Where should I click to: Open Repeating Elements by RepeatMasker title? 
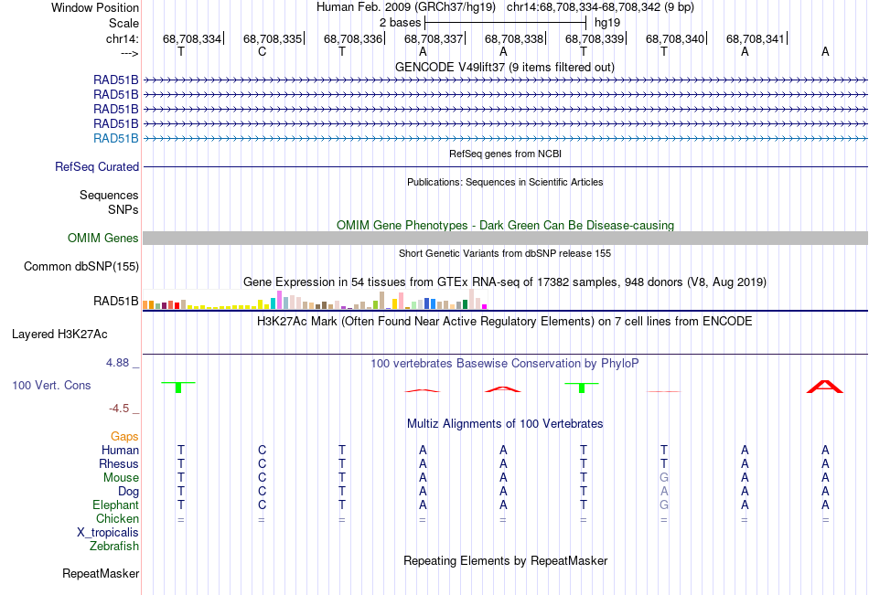(505, 561)
